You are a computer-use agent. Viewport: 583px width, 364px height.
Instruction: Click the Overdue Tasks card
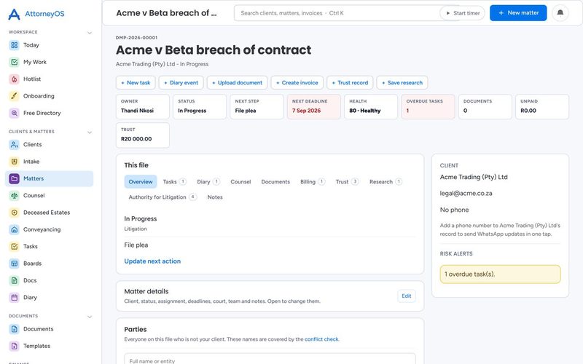[428, 106]
